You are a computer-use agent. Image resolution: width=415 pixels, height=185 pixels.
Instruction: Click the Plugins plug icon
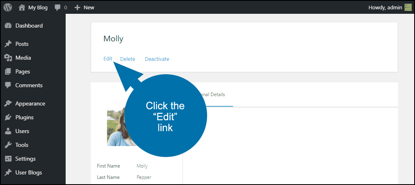click(8, 117)
